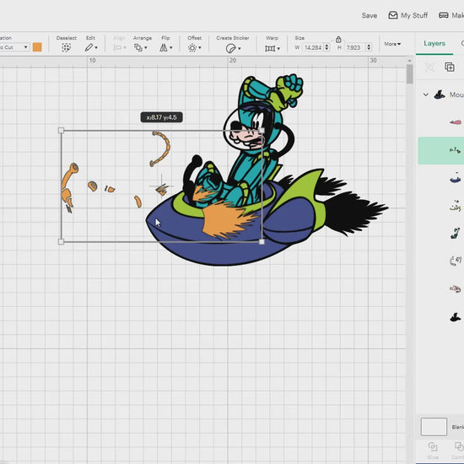Click the Save button

[369, 15]
